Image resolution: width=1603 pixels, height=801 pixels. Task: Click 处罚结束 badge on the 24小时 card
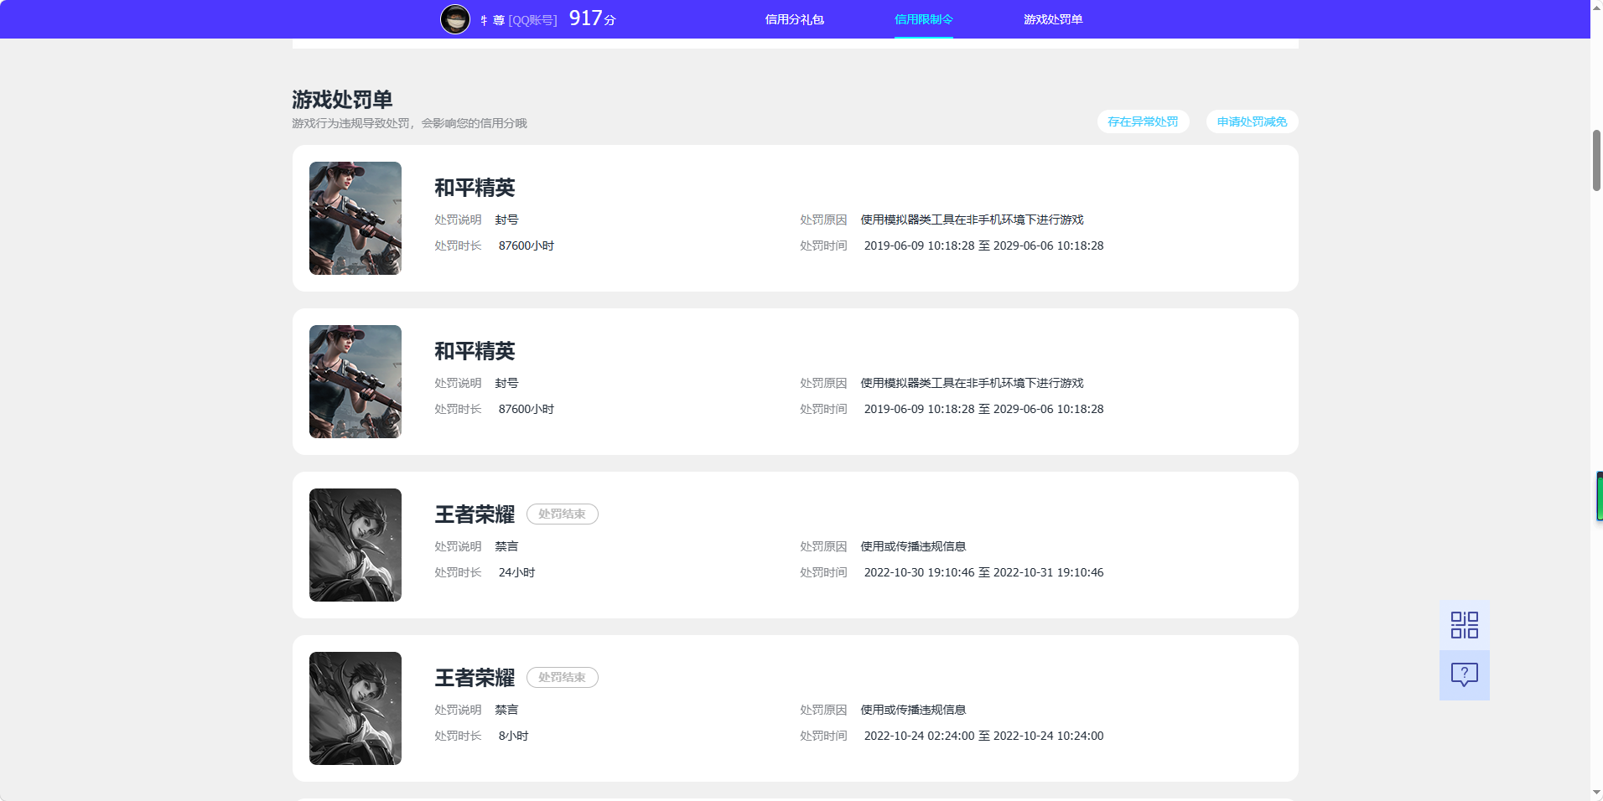point(562,514)
